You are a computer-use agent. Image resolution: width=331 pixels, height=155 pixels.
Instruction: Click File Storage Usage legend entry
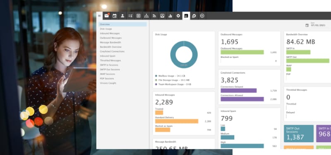(172, 80)
